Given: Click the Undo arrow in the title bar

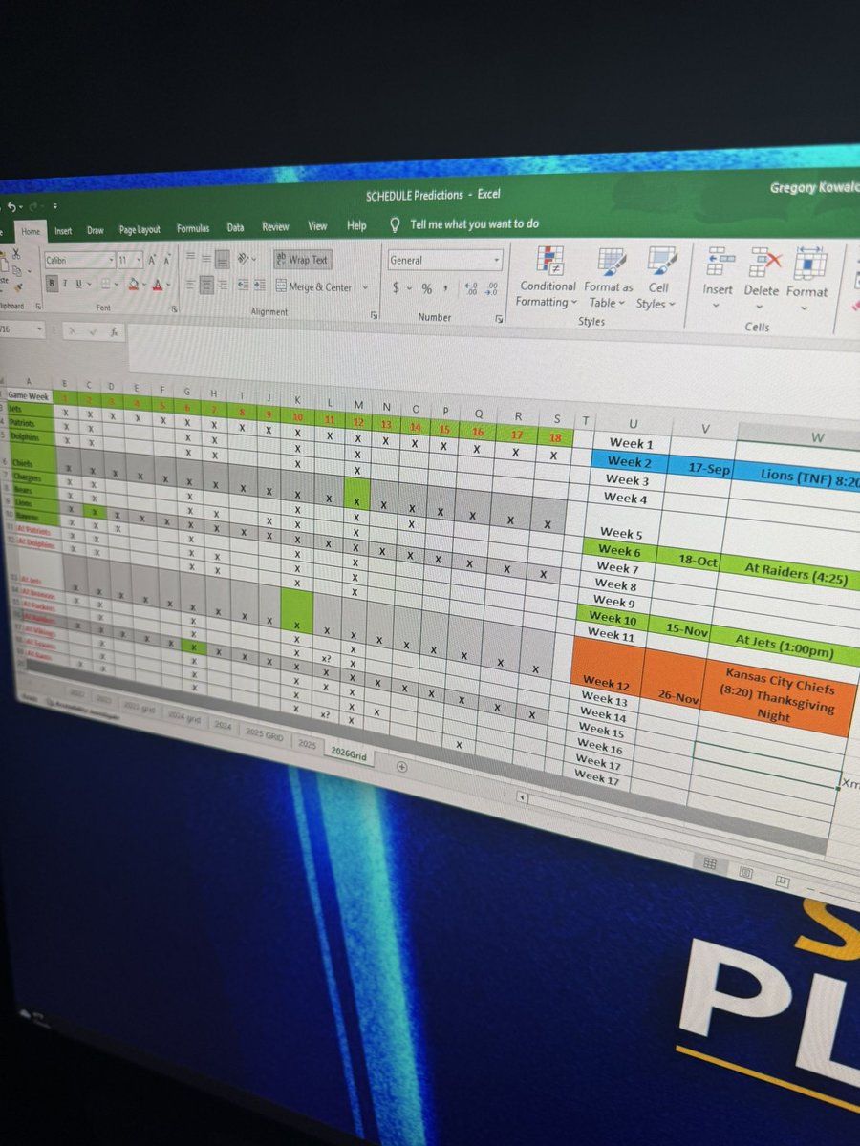Looking at the screenshot, I should (11, 206).
